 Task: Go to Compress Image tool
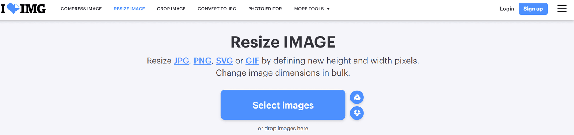[x=81, y=9]
